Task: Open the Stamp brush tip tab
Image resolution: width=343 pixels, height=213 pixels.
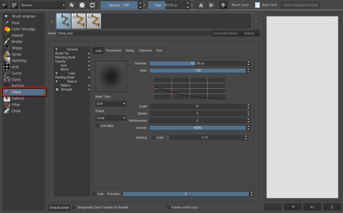Action: pyautogui.click(x=130, y=50)
